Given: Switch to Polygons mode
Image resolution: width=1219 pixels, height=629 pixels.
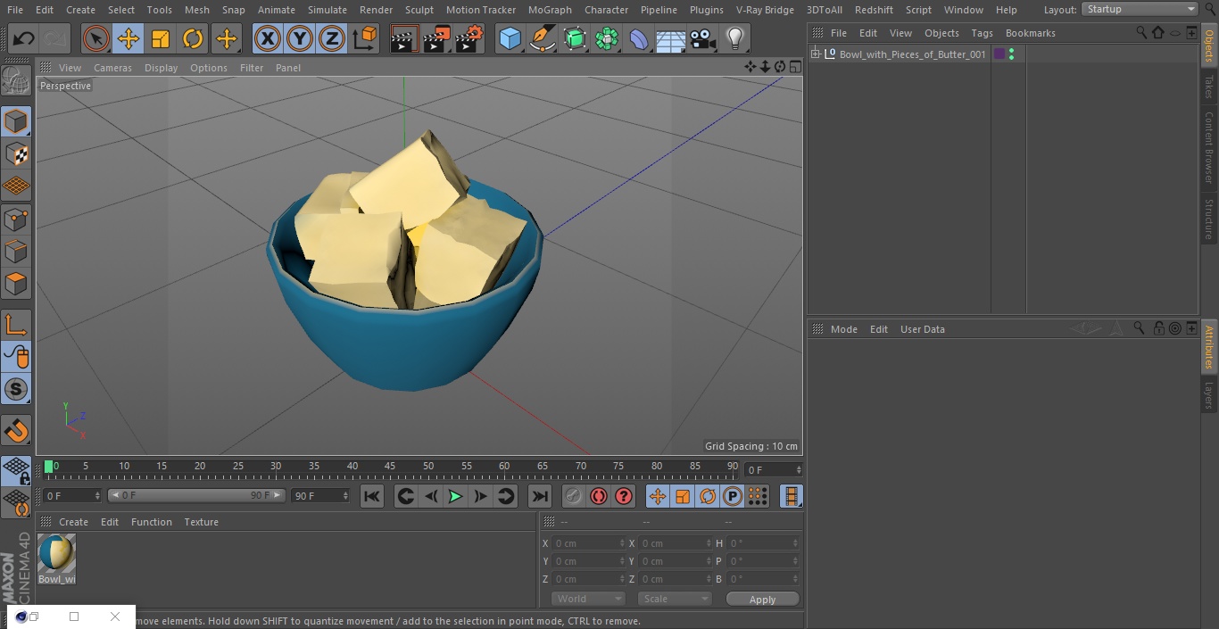Looking at the screenshot, I should point(16,284).
